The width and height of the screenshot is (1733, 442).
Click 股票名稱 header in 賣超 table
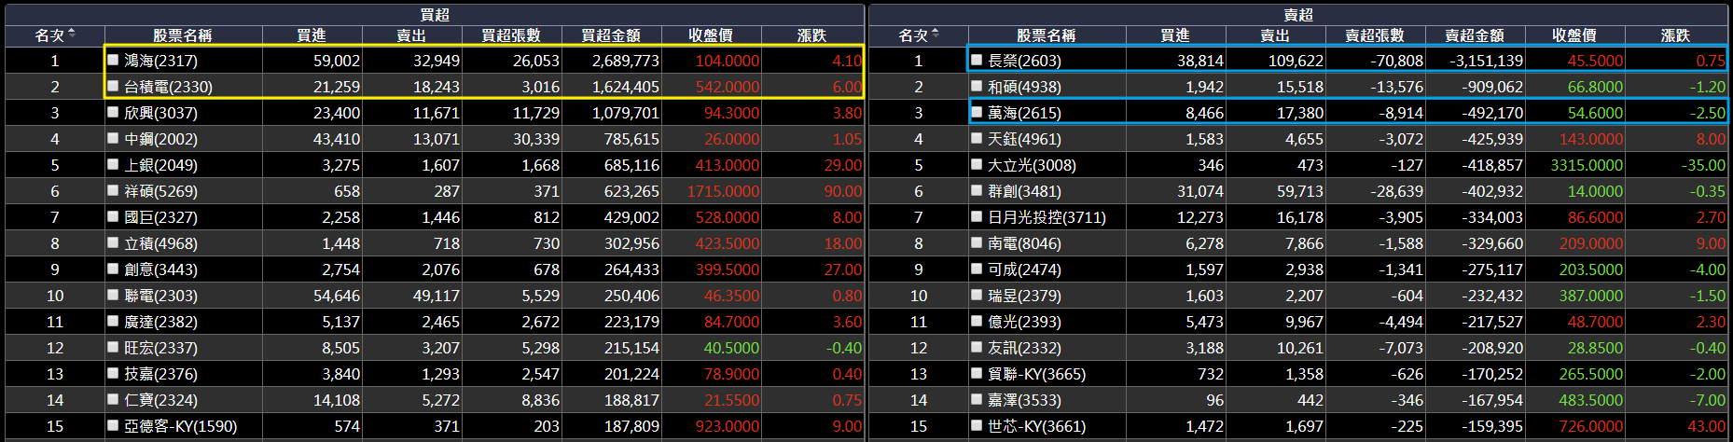point(1047,35)
